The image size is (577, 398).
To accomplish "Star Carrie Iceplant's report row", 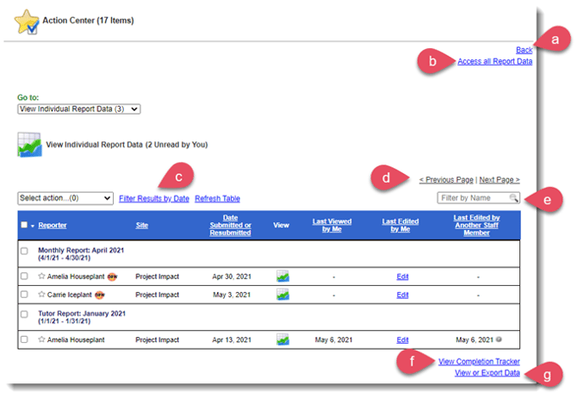I will pos(41,295).
